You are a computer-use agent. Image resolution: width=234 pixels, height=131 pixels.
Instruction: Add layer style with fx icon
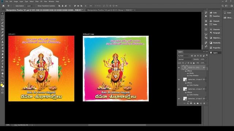(x=188, y=103)
